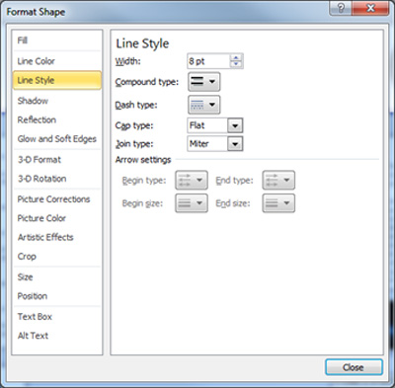Screen dimensions: 395x388
Task: Click the Width value field
Action: (208, 61)
